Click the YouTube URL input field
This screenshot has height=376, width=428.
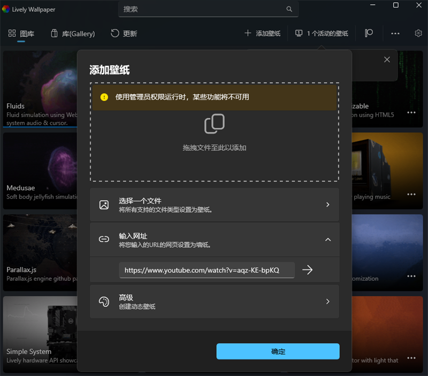pyautogui.click(x=207, y=270)
